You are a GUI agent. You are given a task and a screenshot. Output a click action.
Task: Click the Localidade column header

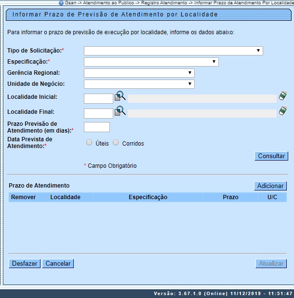(x=66, y=197)
